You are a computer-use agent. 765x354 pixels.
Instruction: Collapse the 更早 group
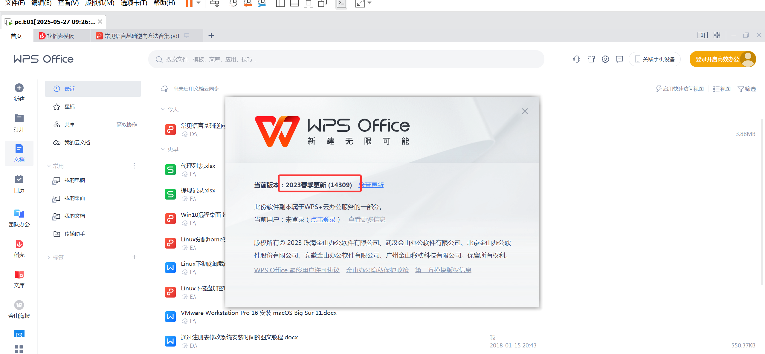(x=163, y=149)
